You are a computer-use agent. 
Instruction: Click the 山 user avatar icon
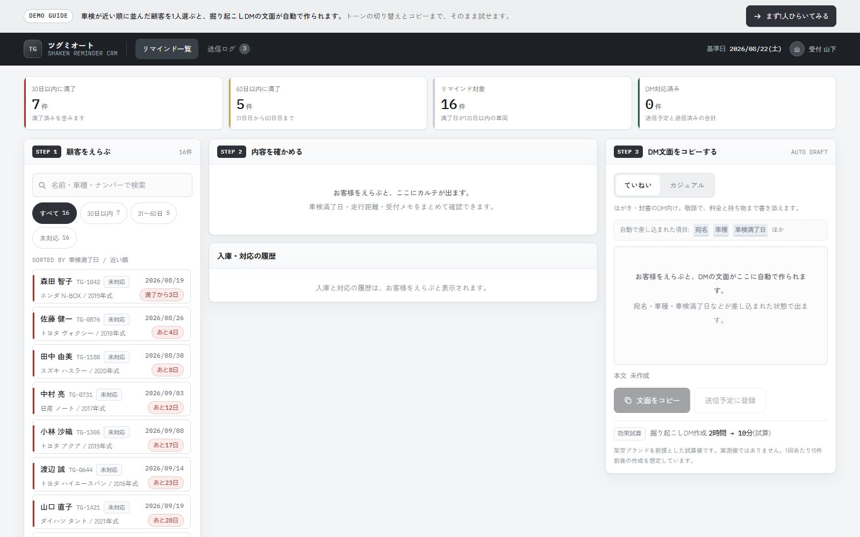(x=797, y=49)
